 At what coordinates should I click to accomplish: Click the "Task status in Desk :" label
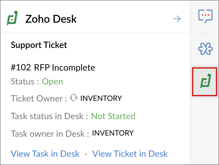49,116
